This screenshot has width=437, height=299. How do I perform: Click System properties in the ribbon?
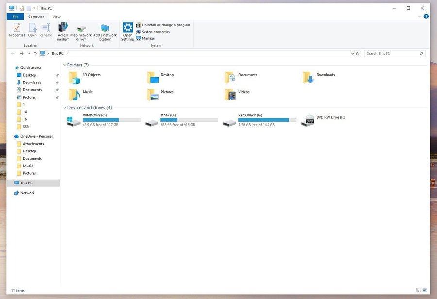(155, 32)
